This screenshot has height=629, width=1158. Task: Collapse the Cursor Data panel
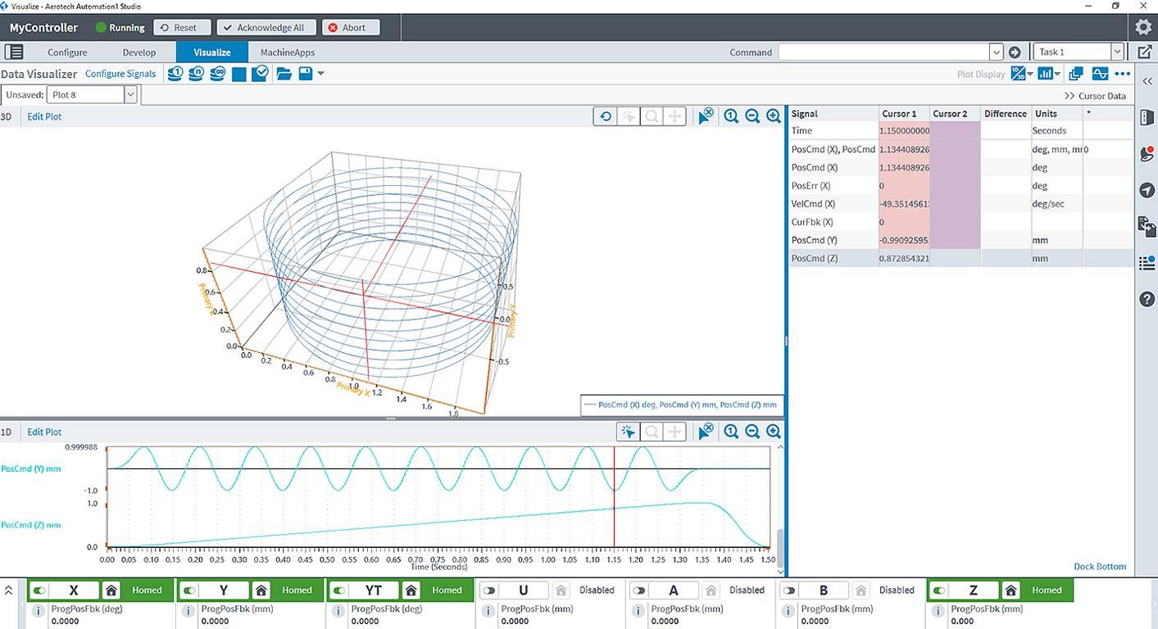click(x=1095, y=96)
